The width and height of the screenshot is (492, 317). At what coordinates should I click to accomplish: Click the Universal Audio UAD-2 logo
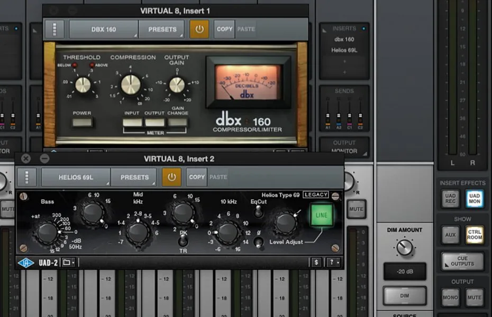26,263
